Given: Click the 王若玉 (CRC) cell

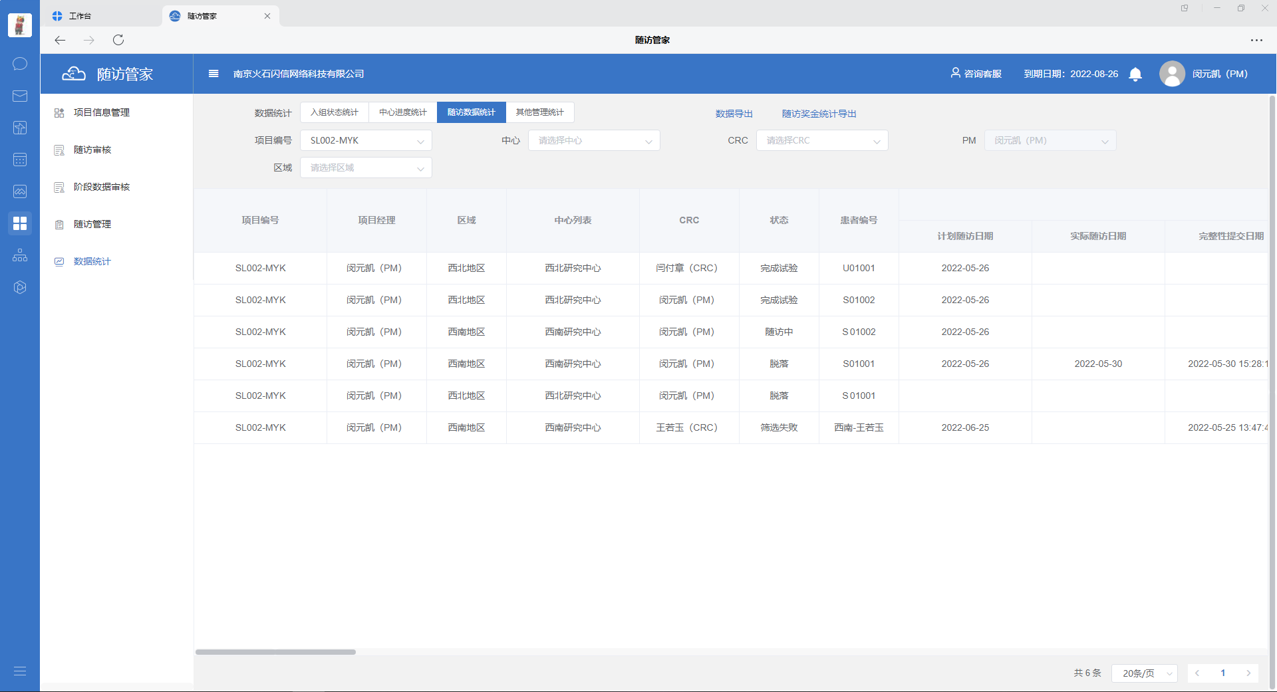Looking at the screenshot, I should (690, 427).
